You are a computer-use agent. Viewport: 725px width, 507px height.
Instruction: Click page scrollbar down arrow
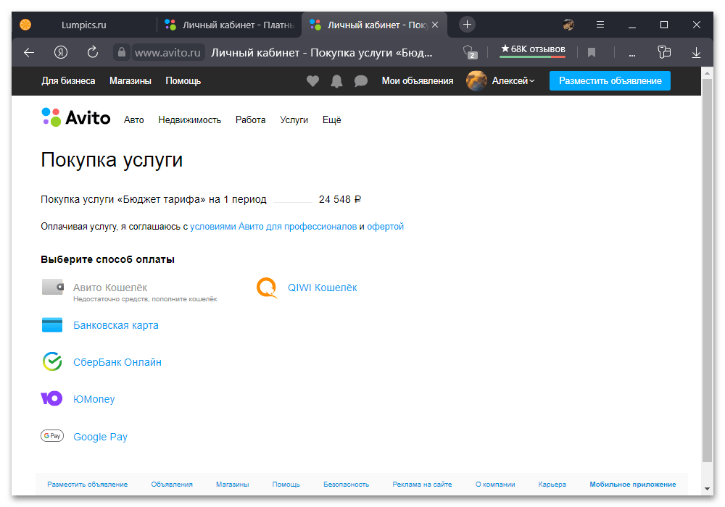click(x=707, y=488)
